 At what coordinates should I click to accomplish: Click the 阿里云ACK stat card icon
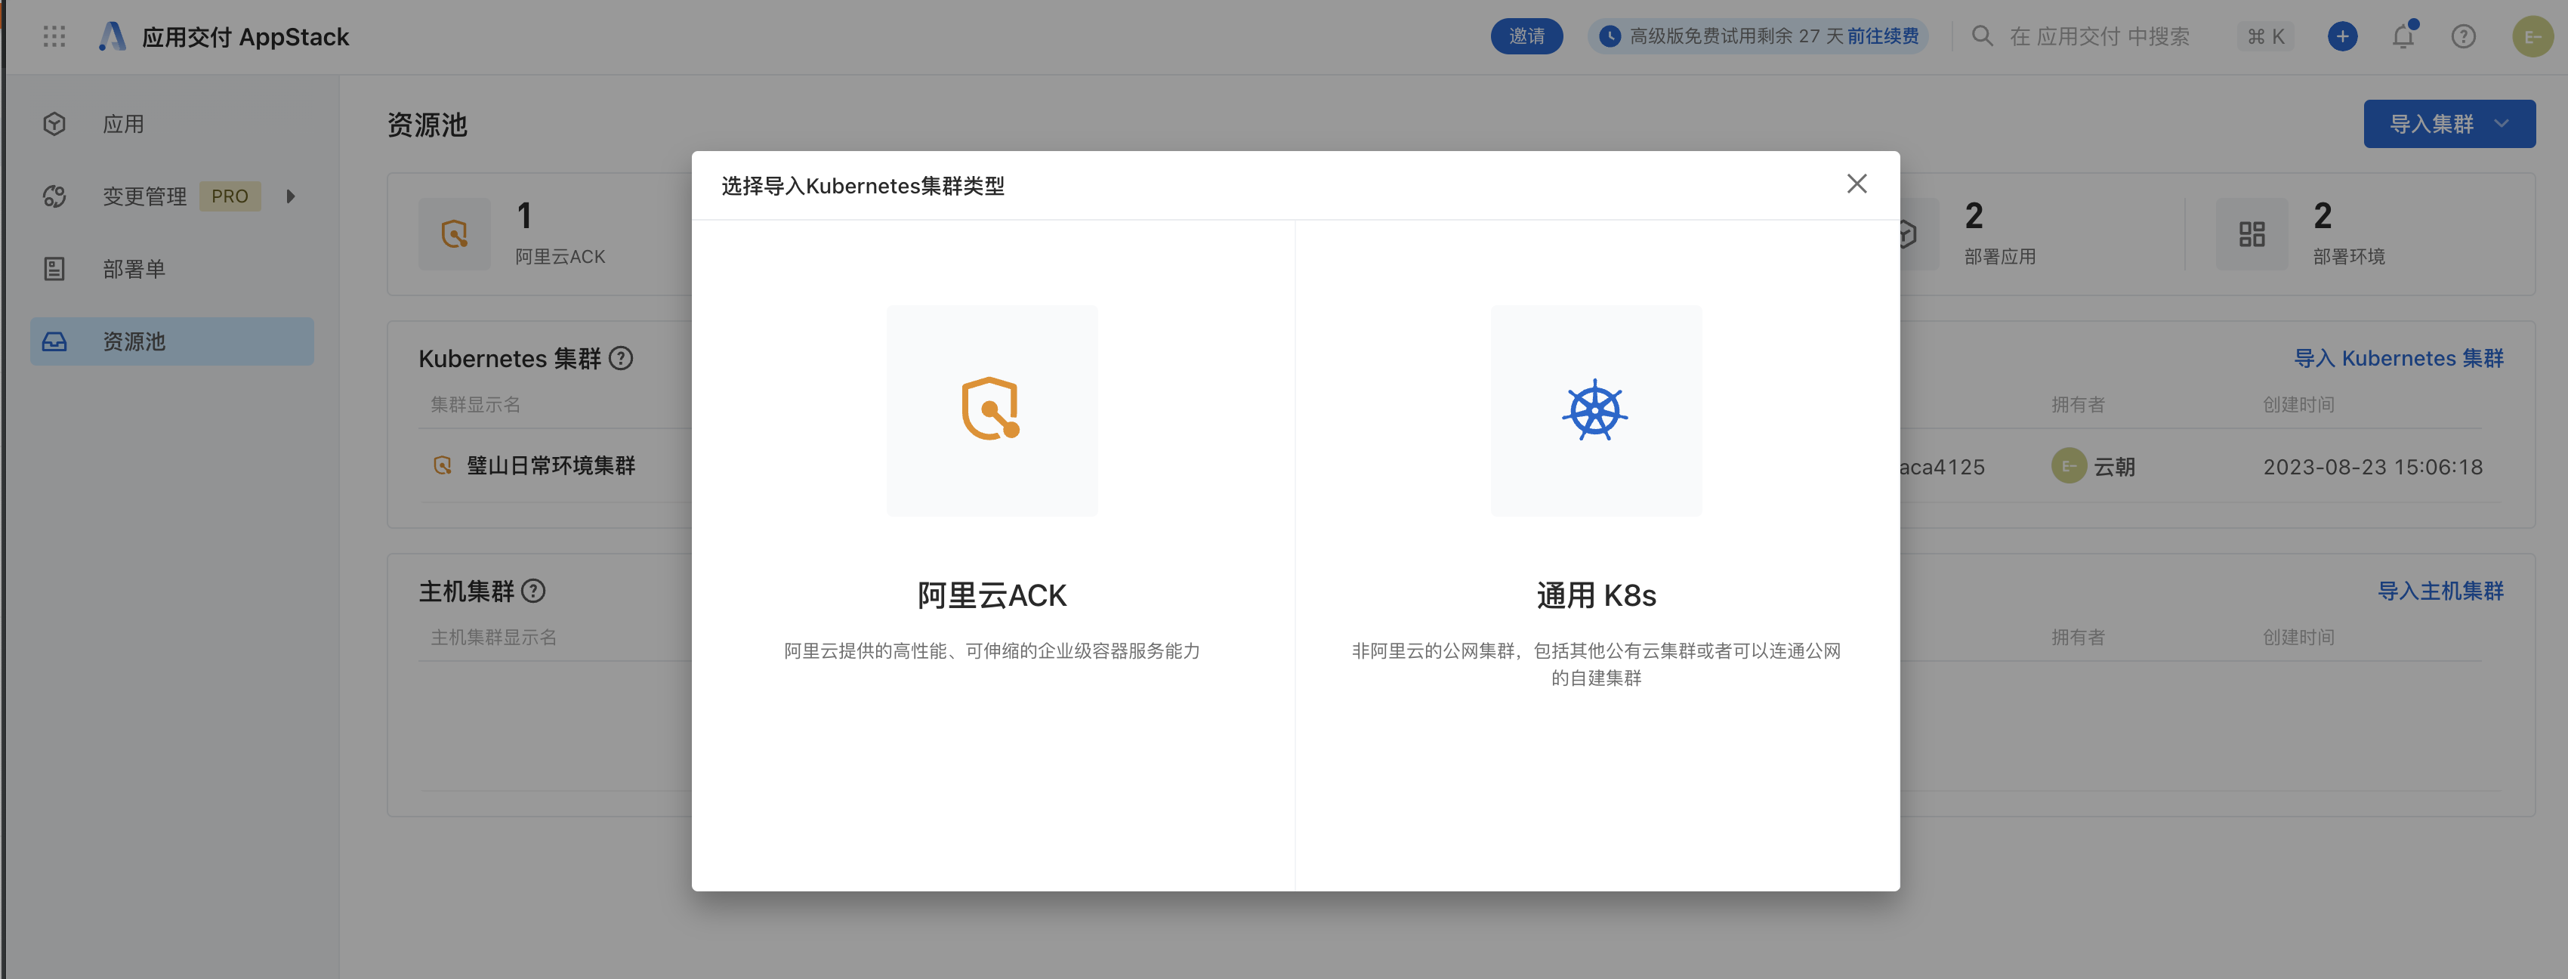(455, 234)
